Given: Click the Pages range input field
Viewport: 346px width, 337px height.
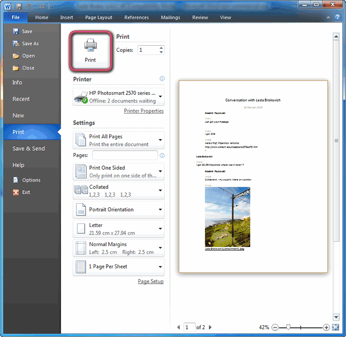Looking at the screenshot, I should click(x=125, y=155).
